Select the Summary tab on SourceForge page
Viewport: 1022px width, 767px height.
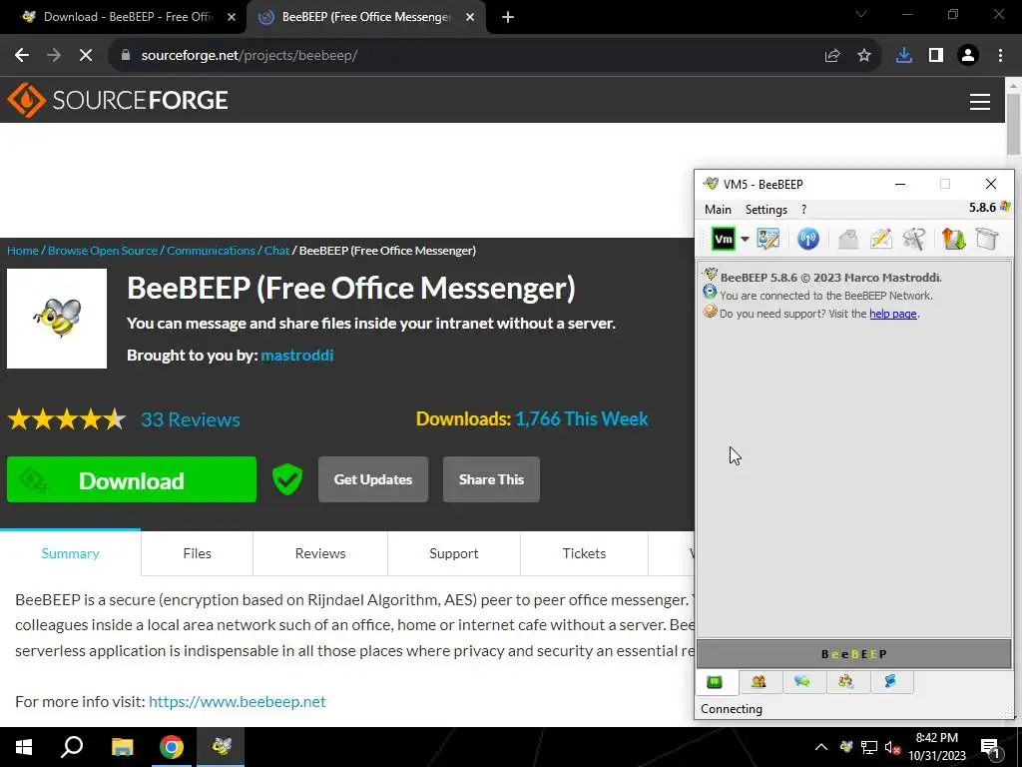(71, 553)
